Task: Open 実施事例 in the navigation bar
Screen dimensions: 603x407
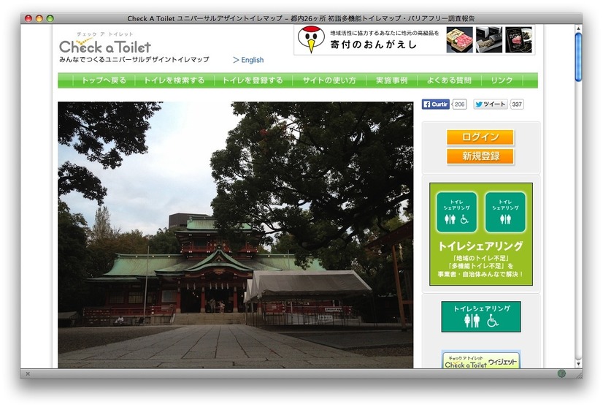Action: coord(391,80)
